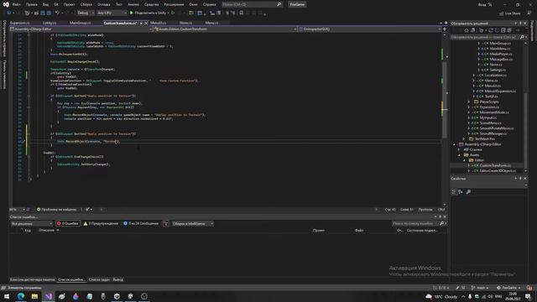537x302 pixels.
Task: Click the Visual Studio taskbar icon
Action: pyautogui.click(x=49, y=296)
